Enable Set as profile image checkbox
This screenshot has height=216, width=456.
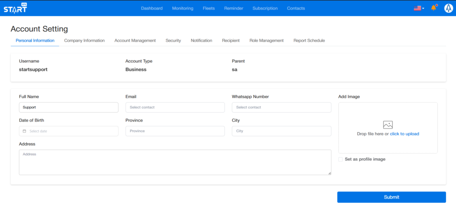(341, 159)
